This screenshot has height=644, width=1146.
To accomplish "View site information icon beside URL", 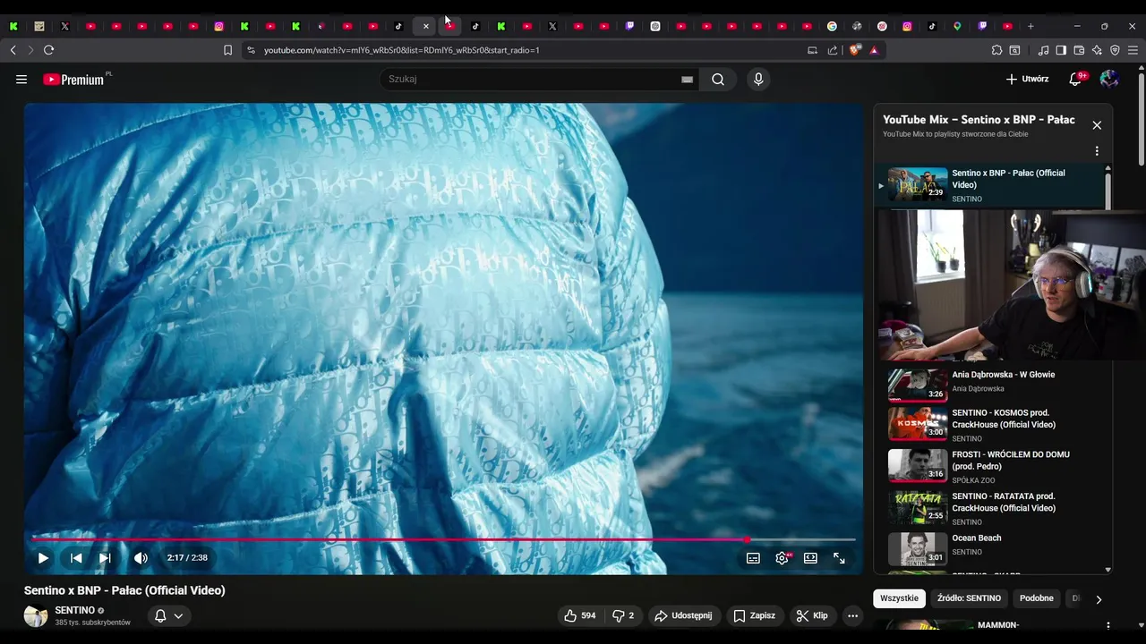I will click(251, 50).
